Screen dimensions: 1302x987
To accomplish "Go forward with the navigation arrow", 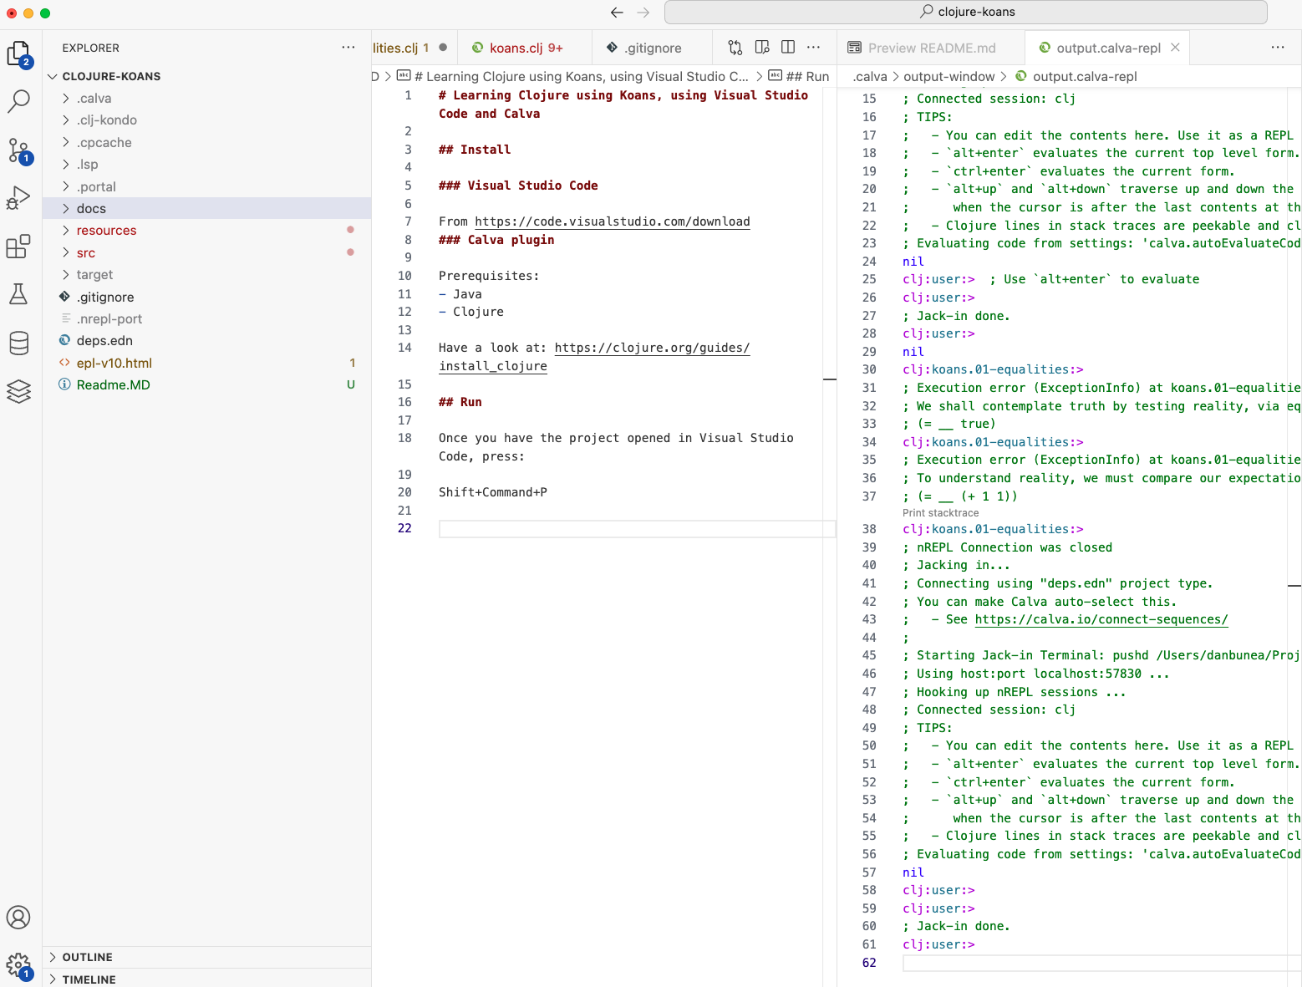I will [x=643, y=13].
